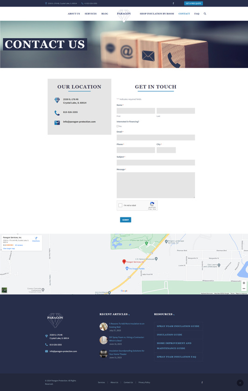
Task: Open Insulation Soundproofing Solutions article
Action: click(127, 352)
